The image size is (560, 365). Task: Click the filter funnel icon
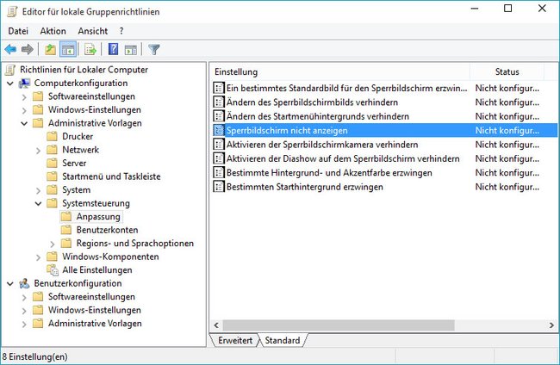[x=154, y=49]
